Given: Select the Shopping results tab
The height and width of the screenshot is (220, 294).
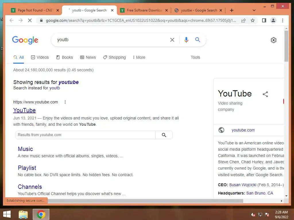Looking at the screenshot, I should click(x=114, y=57).
